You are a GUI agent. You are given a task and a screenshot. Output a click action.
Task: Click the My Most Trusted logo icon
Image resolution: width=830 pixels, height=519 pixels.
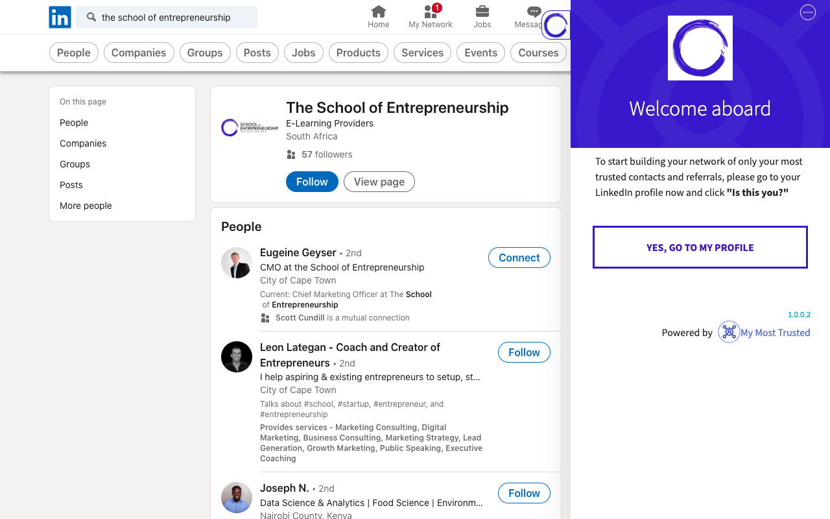729,332
